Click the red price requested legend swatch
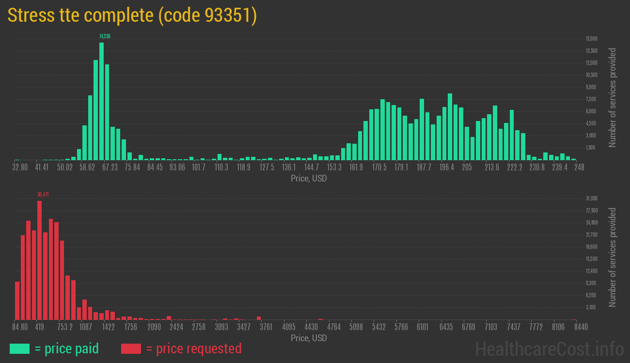Image resolution: width=630 pixels, height=363 pixels. tap(131, 348)
